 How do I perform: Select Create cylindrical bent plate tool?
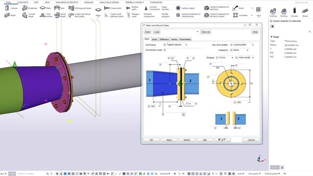click(79, 15)
